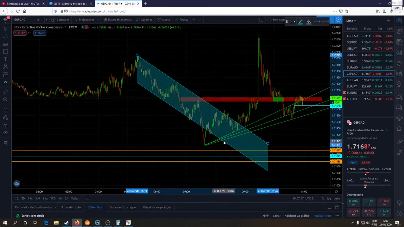Select USDJPY in the watchlist
The image size is (404, 227).
click(x=369, y=49)
